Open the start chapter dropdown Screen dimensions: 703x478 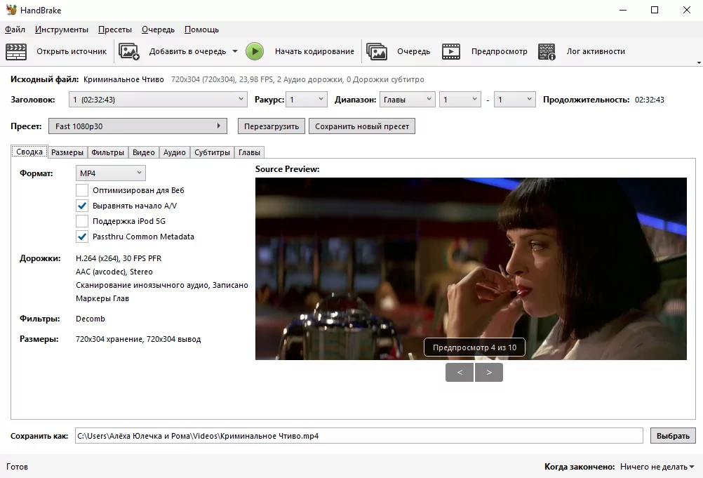click(x=460, y=100)
